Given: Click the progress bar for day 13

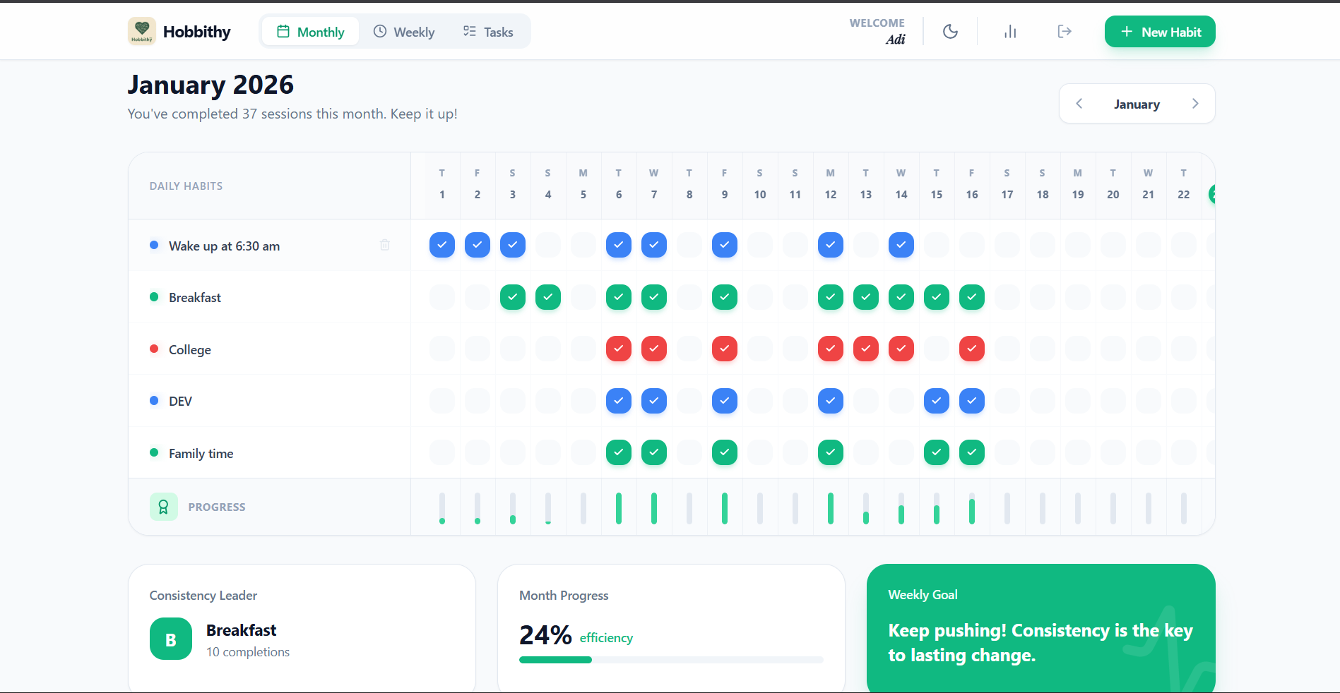Looking at the screenshot, I should 866,508.
